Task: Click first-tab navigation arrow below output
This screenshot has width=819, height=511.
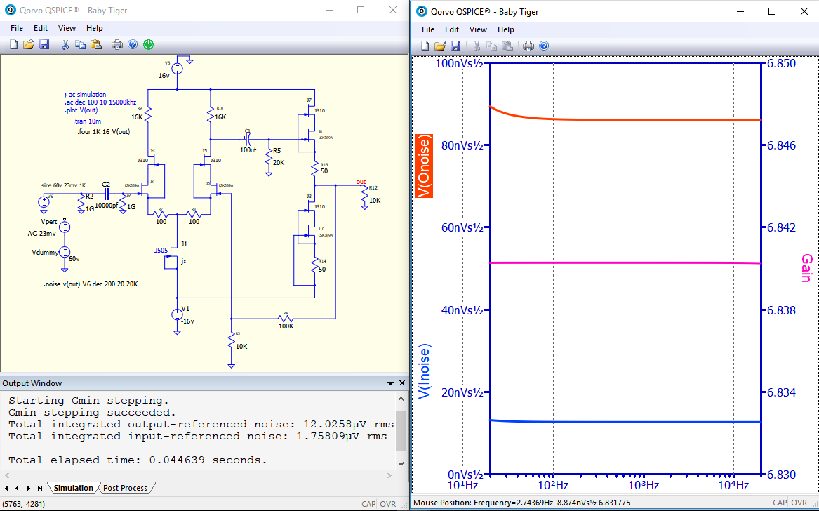Action: [x=6, y=488]
